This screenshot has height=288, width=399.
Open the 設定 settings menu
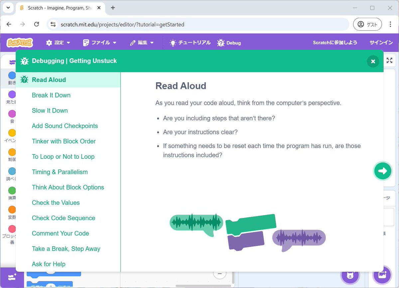click(x=58, y=42)
